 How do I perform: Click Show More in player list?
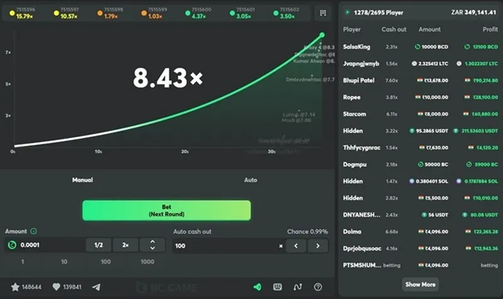(x=420, y=285)
